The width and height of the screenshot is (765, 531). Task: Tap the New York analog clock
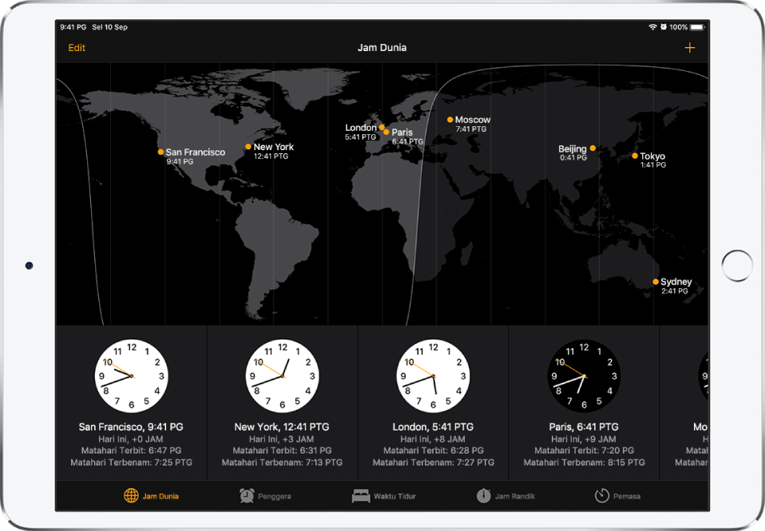pos(282,376)
